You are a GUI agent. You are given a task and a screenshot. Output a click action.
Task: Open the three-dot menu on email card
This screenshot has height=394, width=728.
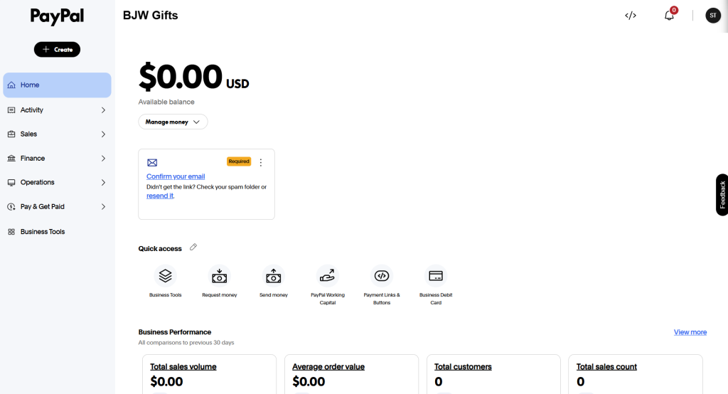pyautogui.click(x=261, y=162)
